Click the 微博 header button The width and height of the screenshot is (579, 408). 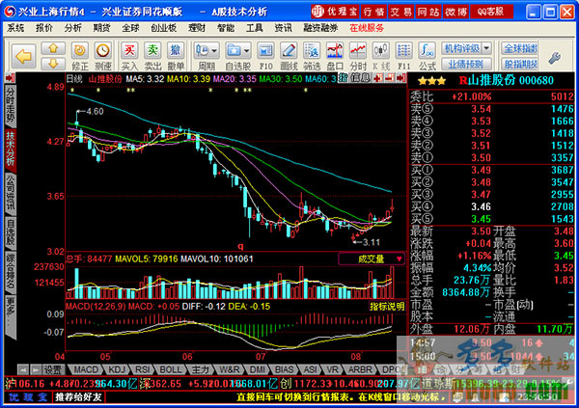pyautogui.click(x=455, y=12)
